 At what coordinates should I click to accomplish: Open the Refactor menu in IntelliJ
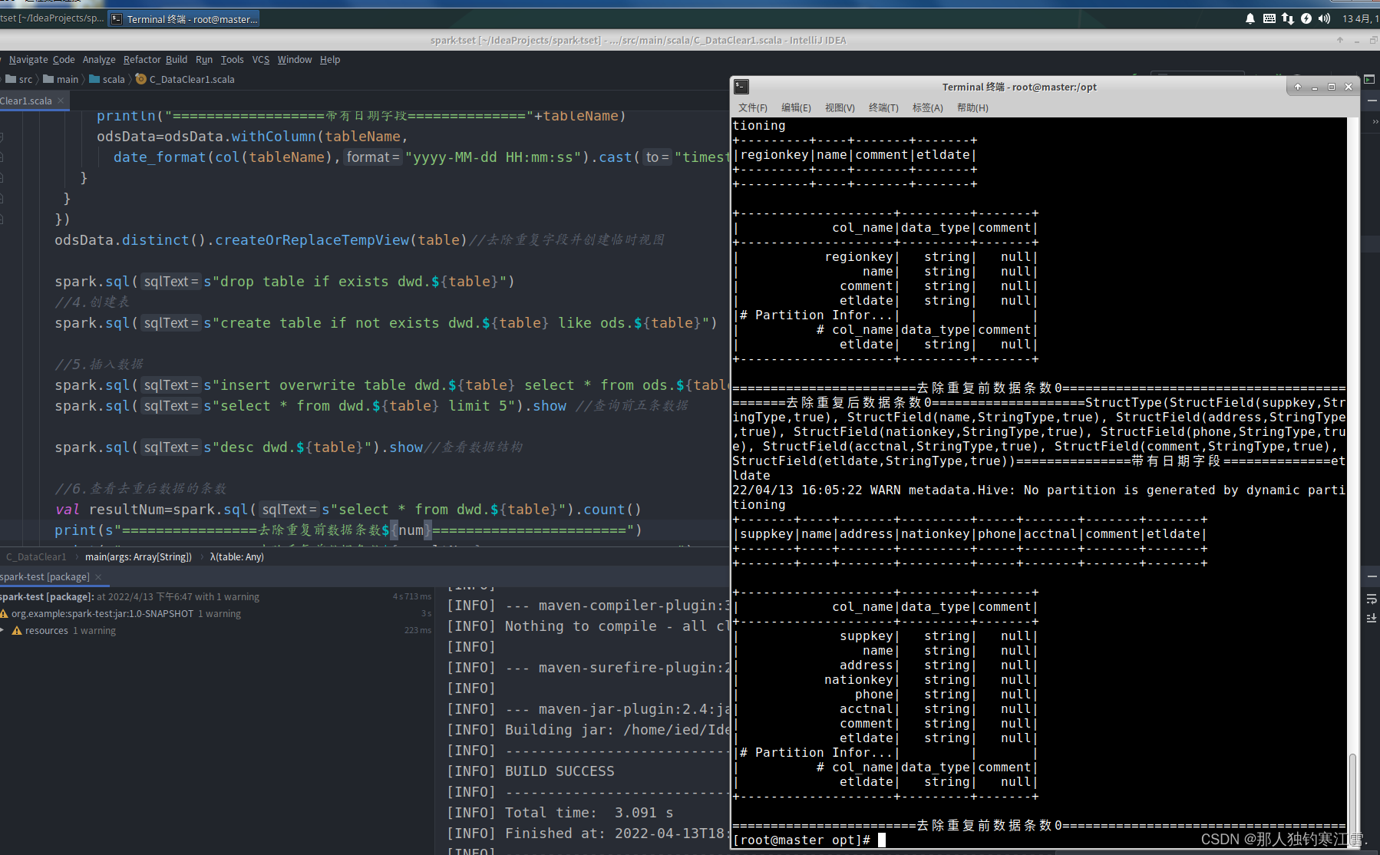point(142,60)
